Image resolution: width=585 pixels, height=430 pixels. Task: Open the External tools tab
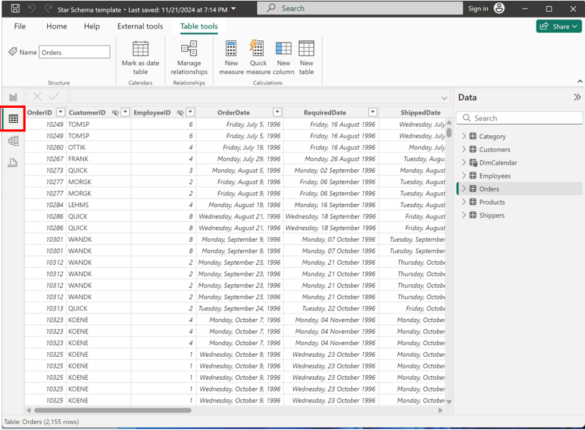pyautogui.click(x=140, y=26)
